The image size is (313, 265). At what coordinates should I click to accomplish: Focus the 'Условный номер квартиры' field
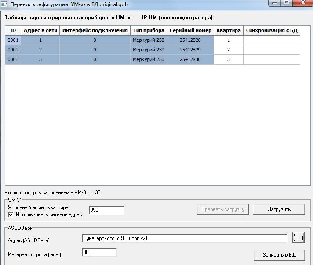(x=106, y=210)
